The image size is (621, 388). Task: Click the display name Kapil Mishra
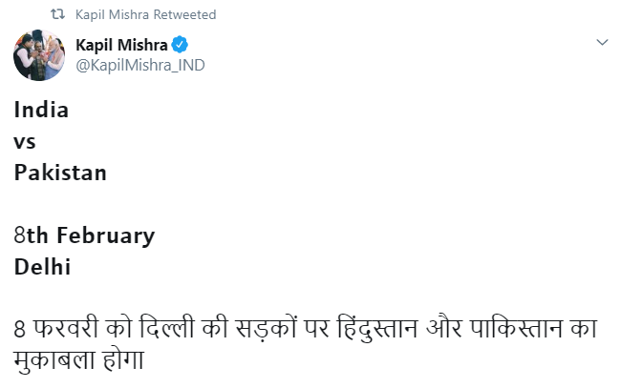coord(121,46)
